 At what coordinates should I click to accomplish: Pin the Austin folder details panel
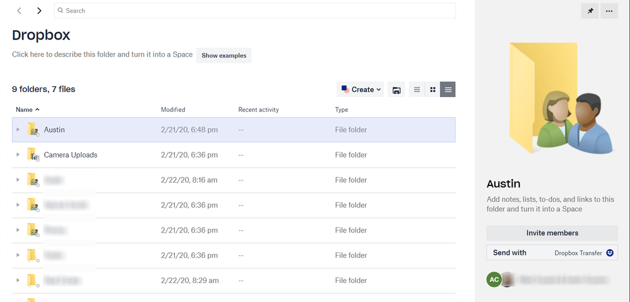point(590,11)
